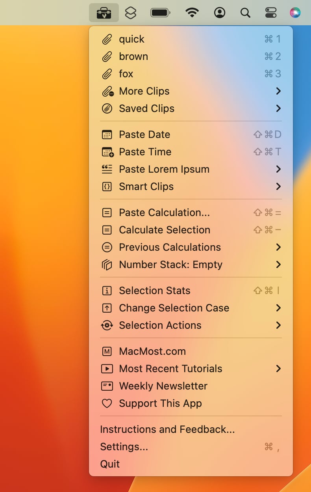Click the play-button icon beside Most Recent Tutorials
The width and height of the screenshot is (311, 492).
tap(106, 369)
